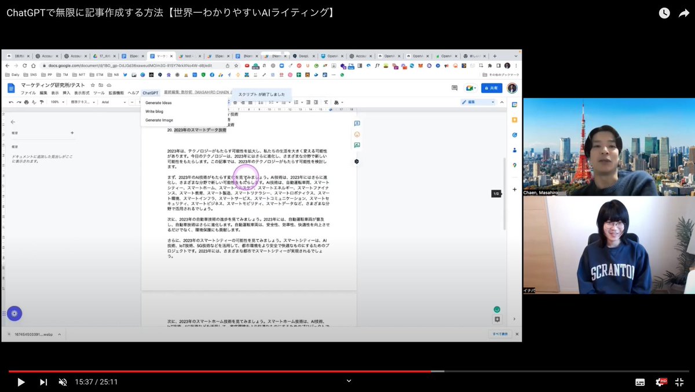This screenshot has width=695, height=392.
Task: Close the outline panel with back arrow
Action: 13,122
